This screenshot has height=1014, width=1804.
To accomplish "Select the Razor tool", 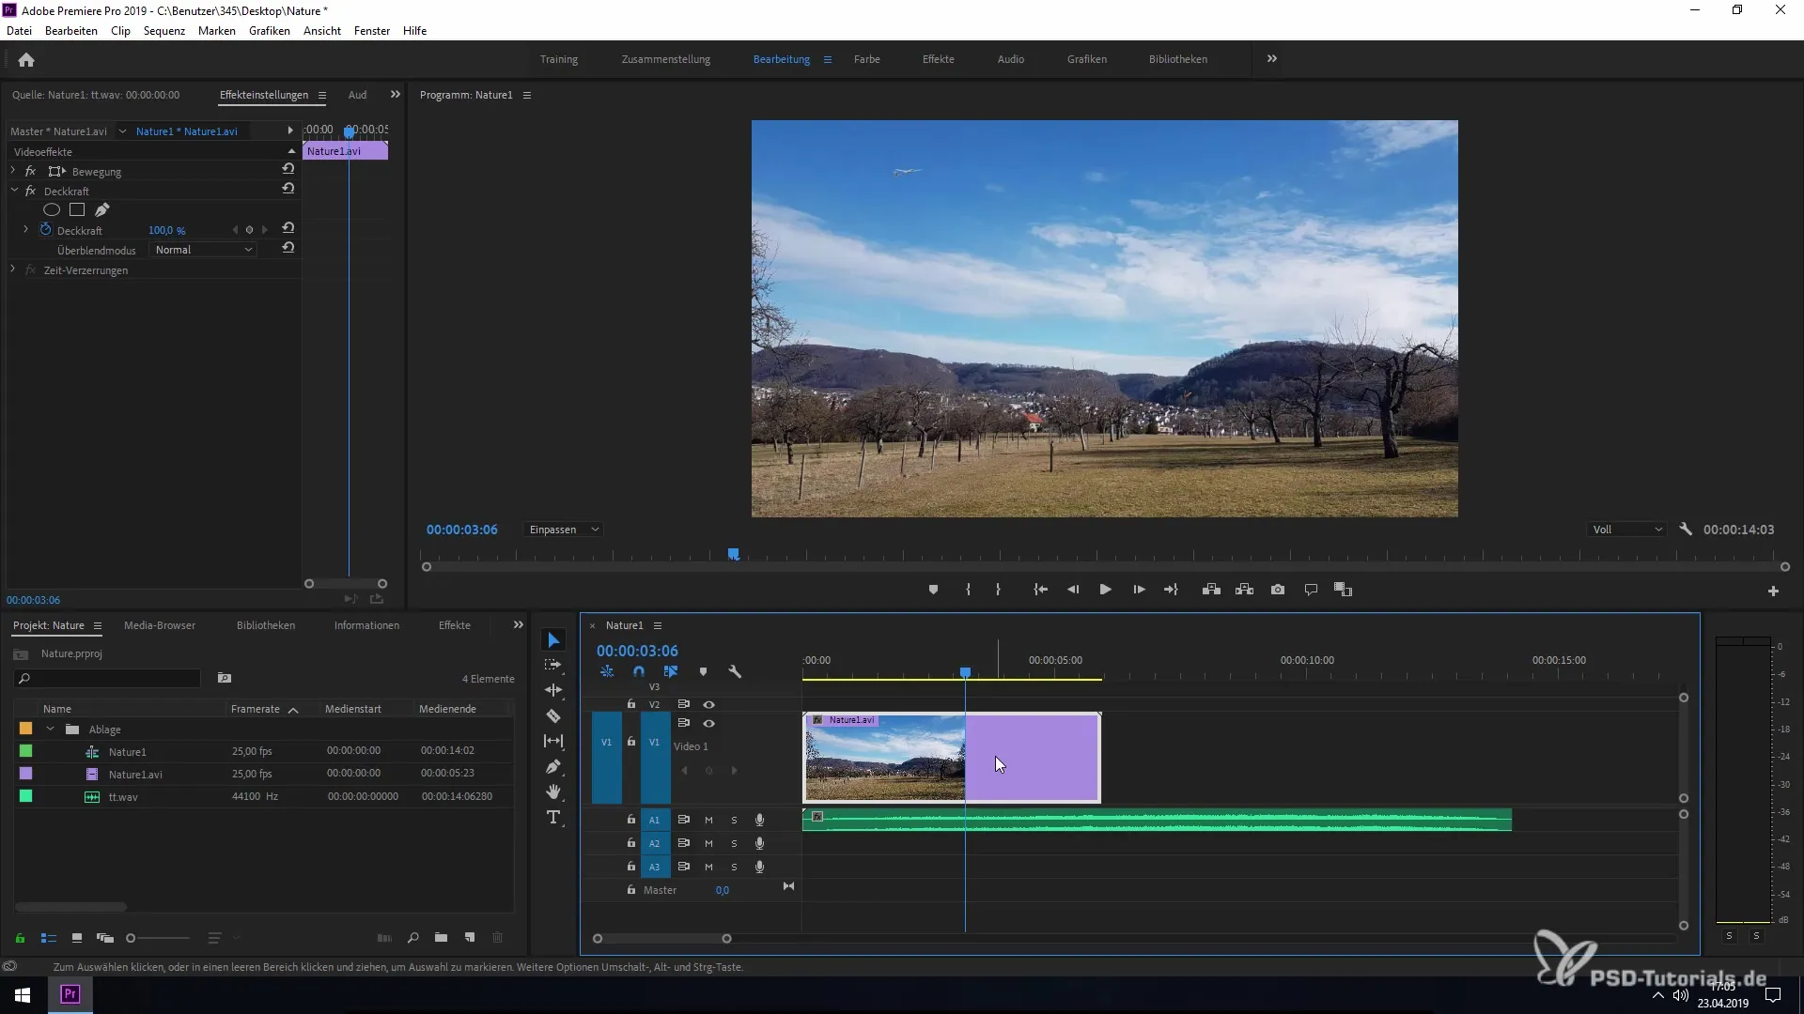I will [553, 715].
